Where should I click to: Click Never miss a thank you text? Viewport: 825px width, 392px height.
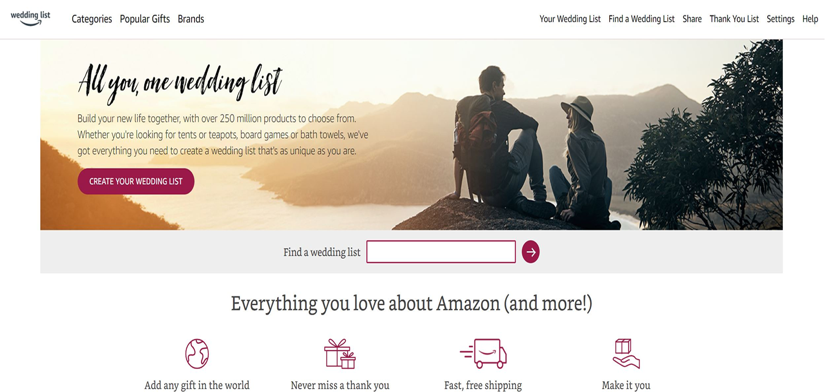pyautogui.click(x=340, y=385)
